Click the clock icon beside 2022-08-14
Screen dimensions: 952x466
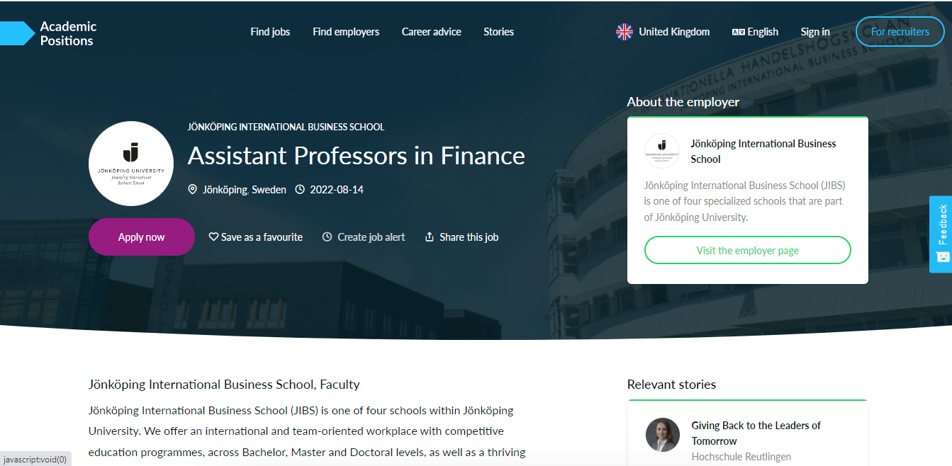300,190
